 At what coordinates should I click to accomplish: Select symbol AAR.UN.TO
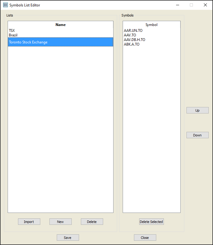click(x=133, y=31)
